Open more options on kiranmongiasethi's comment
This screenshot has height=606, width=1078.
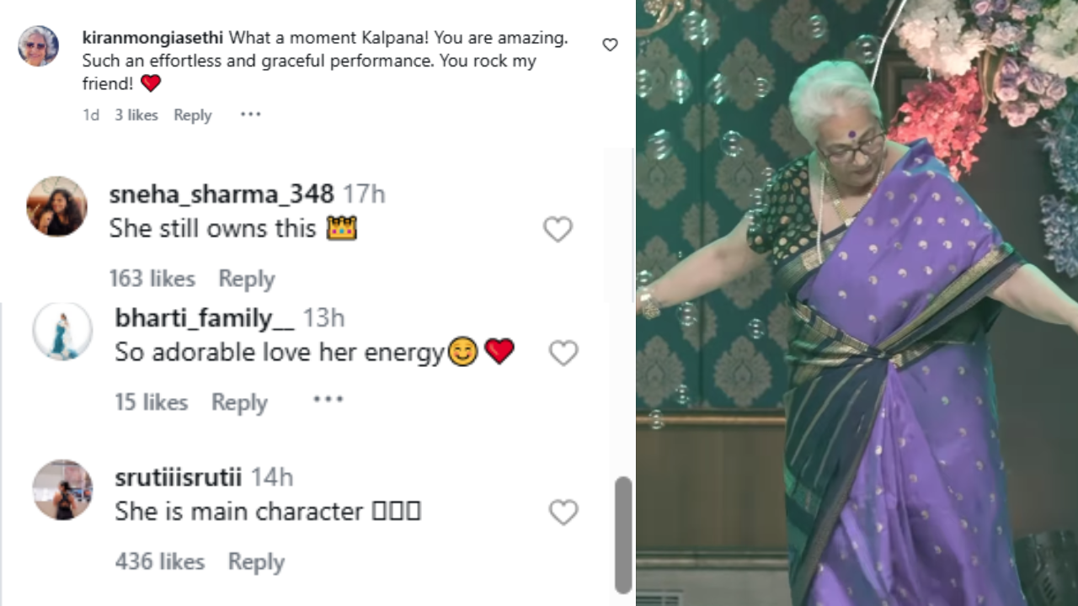pos(250,114)
